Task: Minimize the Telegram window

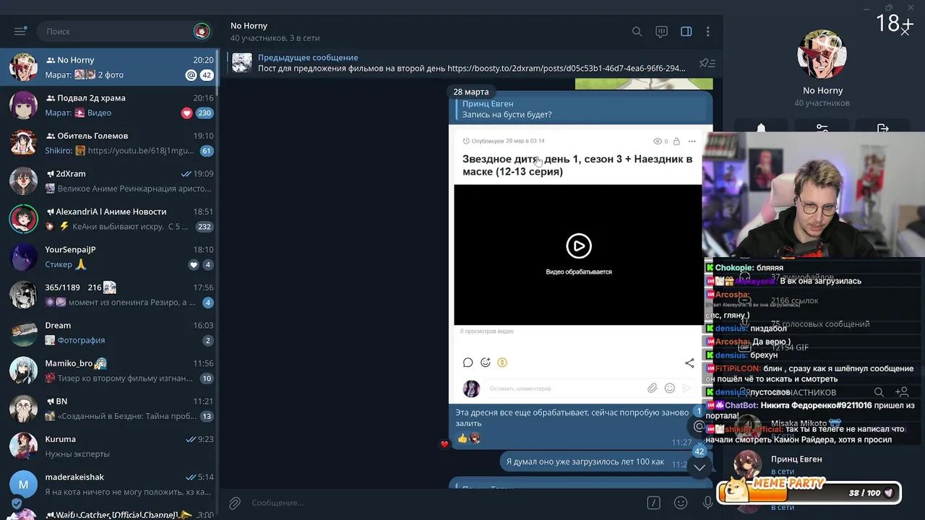Action: point(866,8)
